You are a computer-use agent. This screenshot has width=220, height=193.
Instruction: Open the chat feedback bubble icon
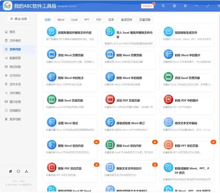tap(18, 171)
